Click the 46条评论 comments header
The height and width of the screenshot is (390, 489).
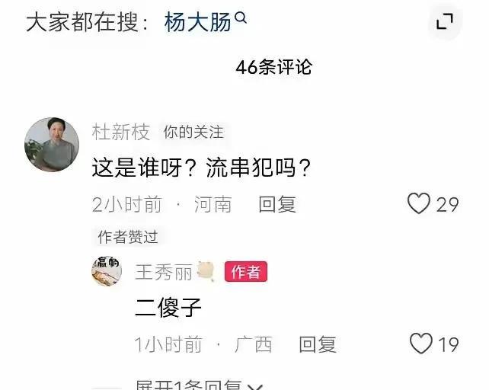(273, 67)
